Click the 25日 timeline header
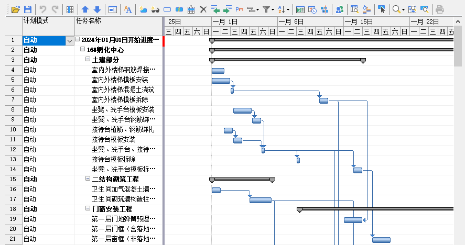 point(188,21)
